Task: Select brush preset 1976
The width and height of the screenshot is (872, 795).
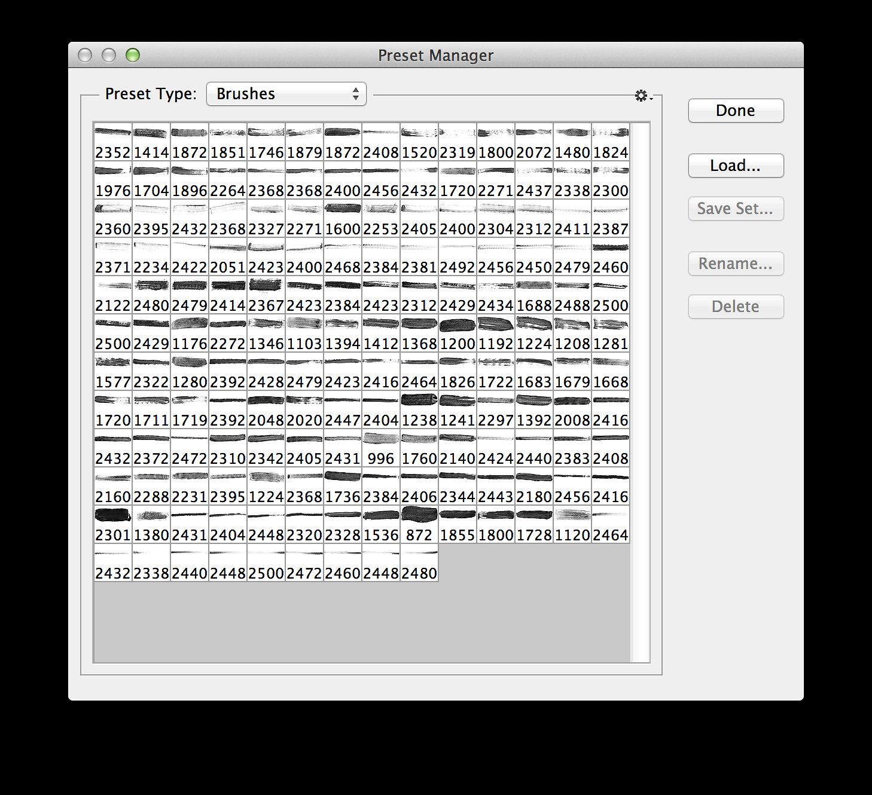Action: point(113,181)
